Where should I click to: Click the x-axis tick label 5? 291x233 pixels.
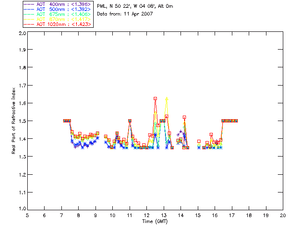tap(27, 215)
